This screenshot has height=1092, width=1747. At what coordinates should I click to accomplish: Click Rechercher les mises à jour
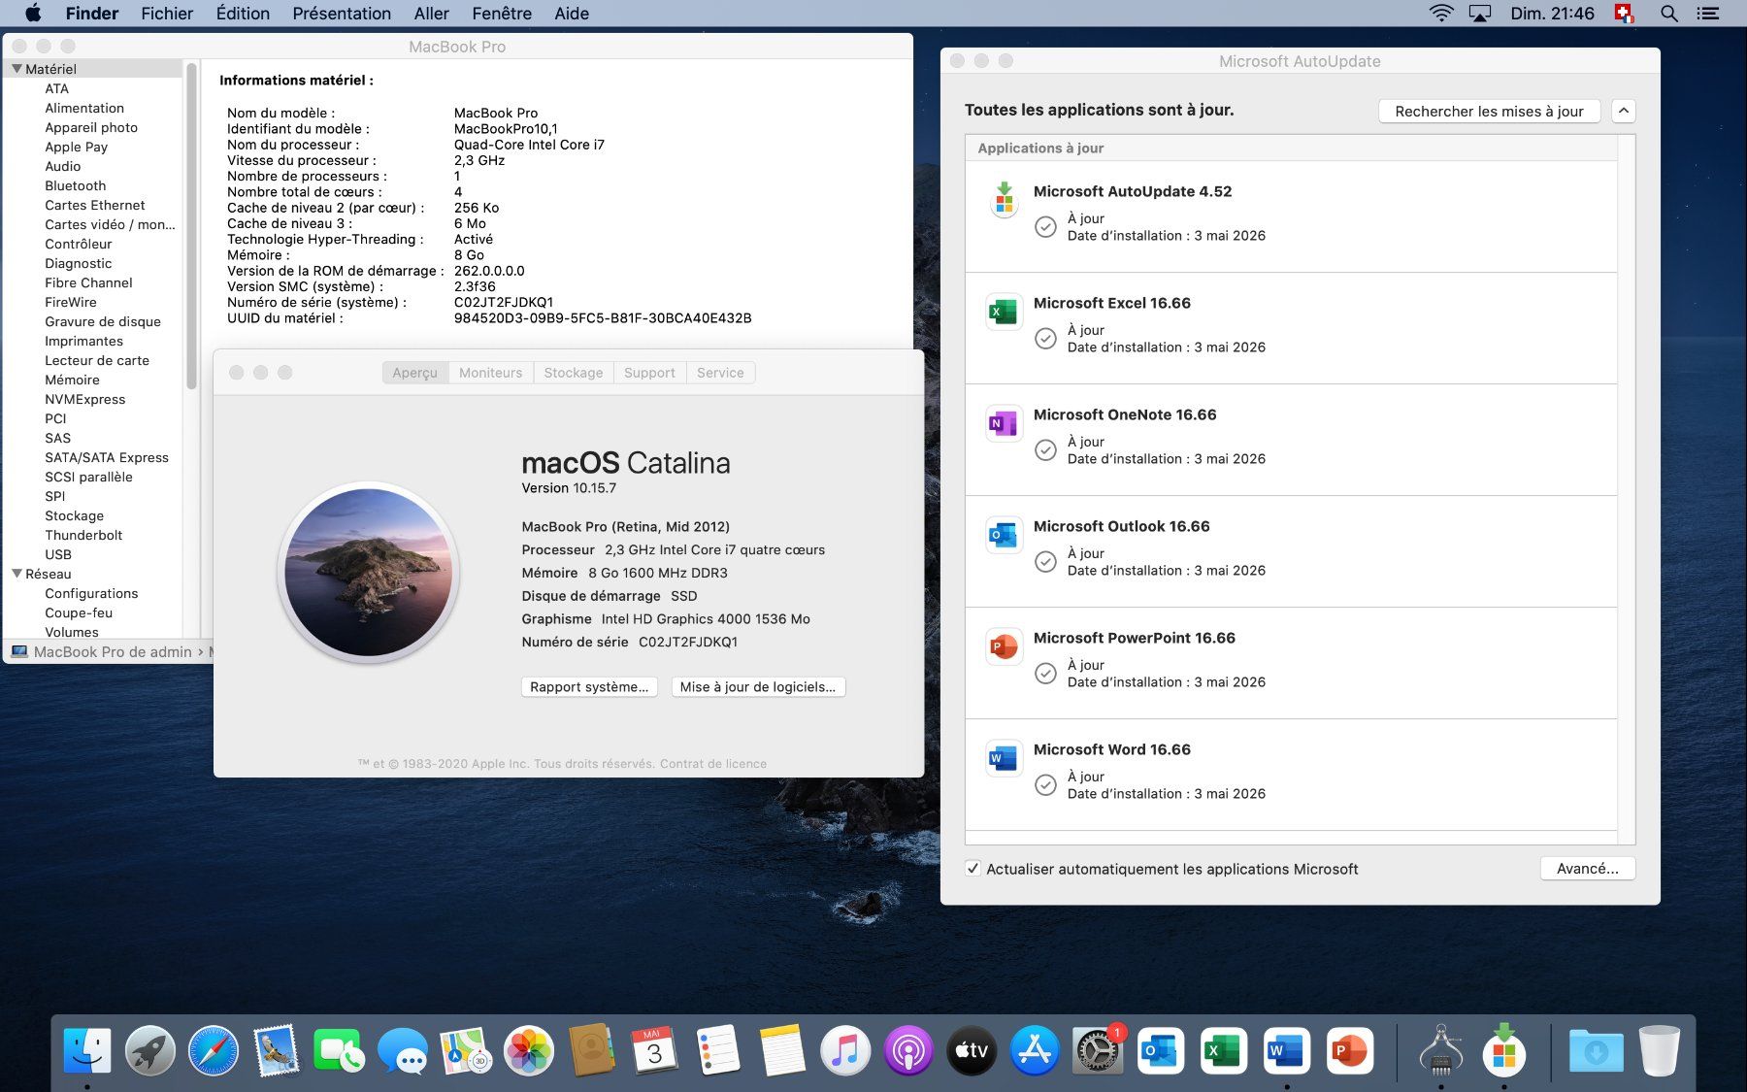coord(1489,111)
